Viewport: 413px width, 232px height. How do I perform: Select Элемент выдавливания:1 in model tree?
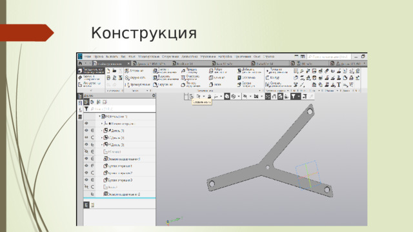[x=122, y=159]
